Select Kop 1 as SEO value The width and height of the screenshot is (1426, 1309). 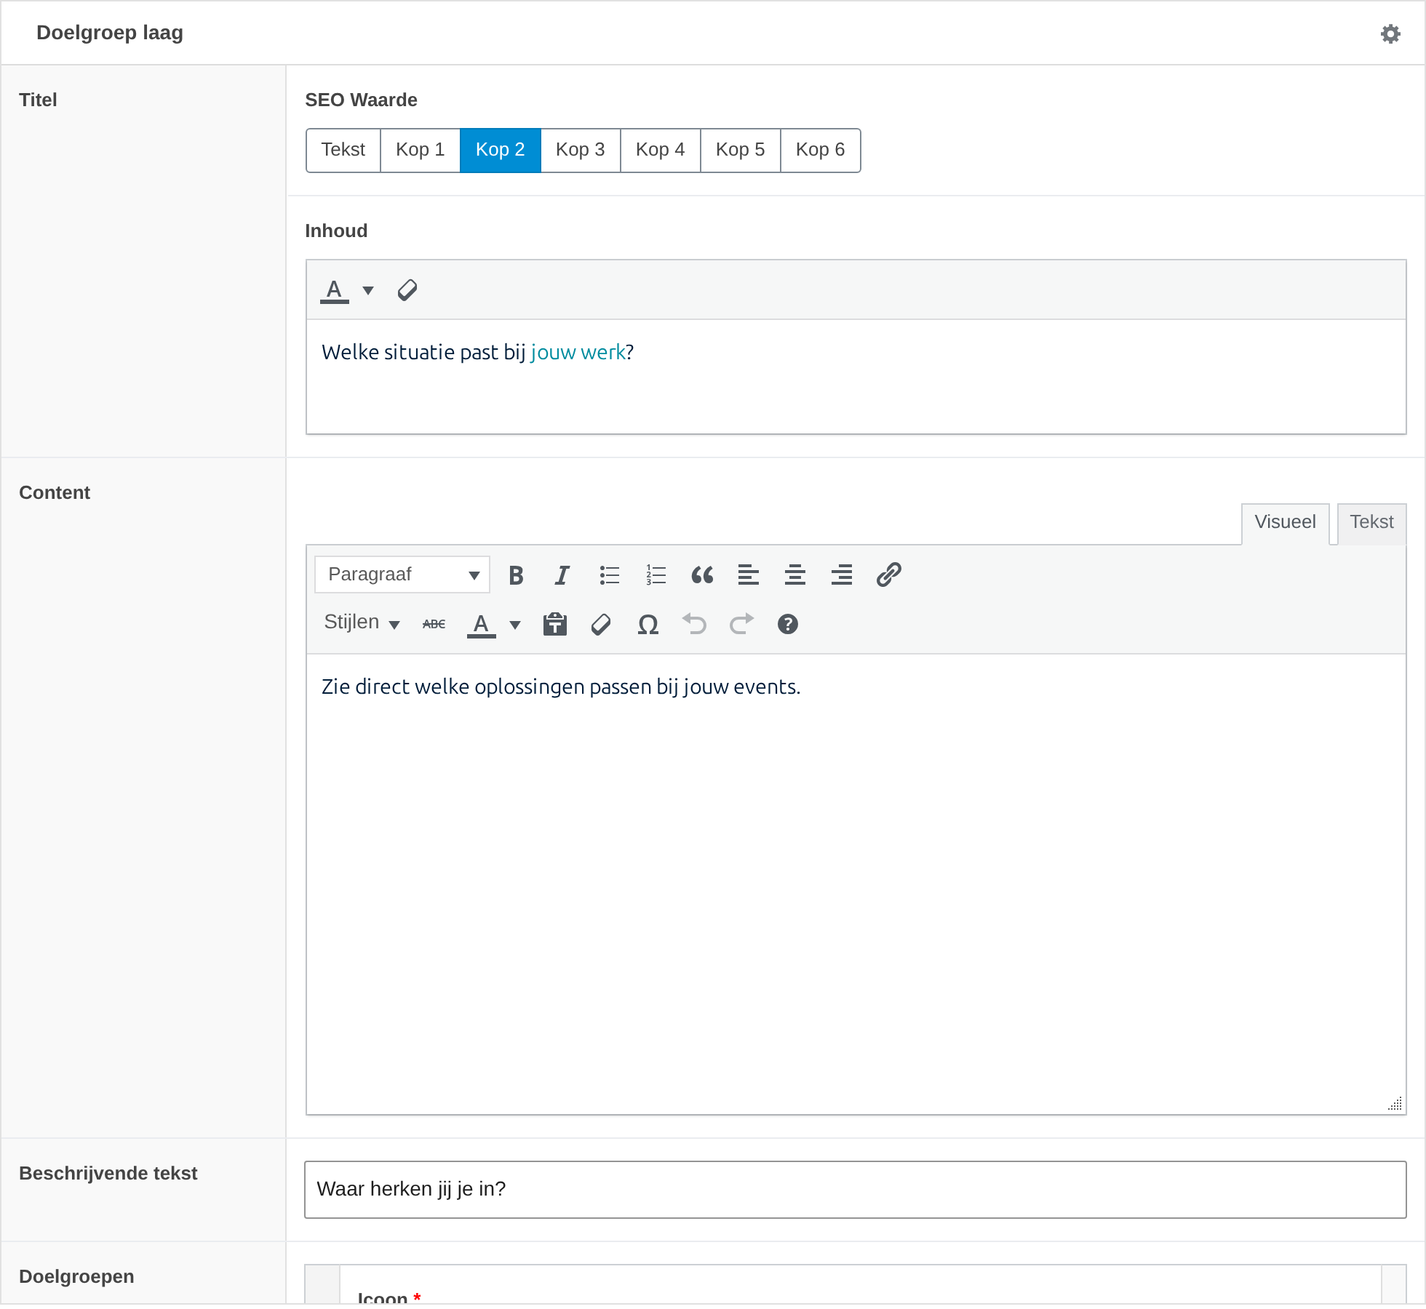(x=421, y=151)
